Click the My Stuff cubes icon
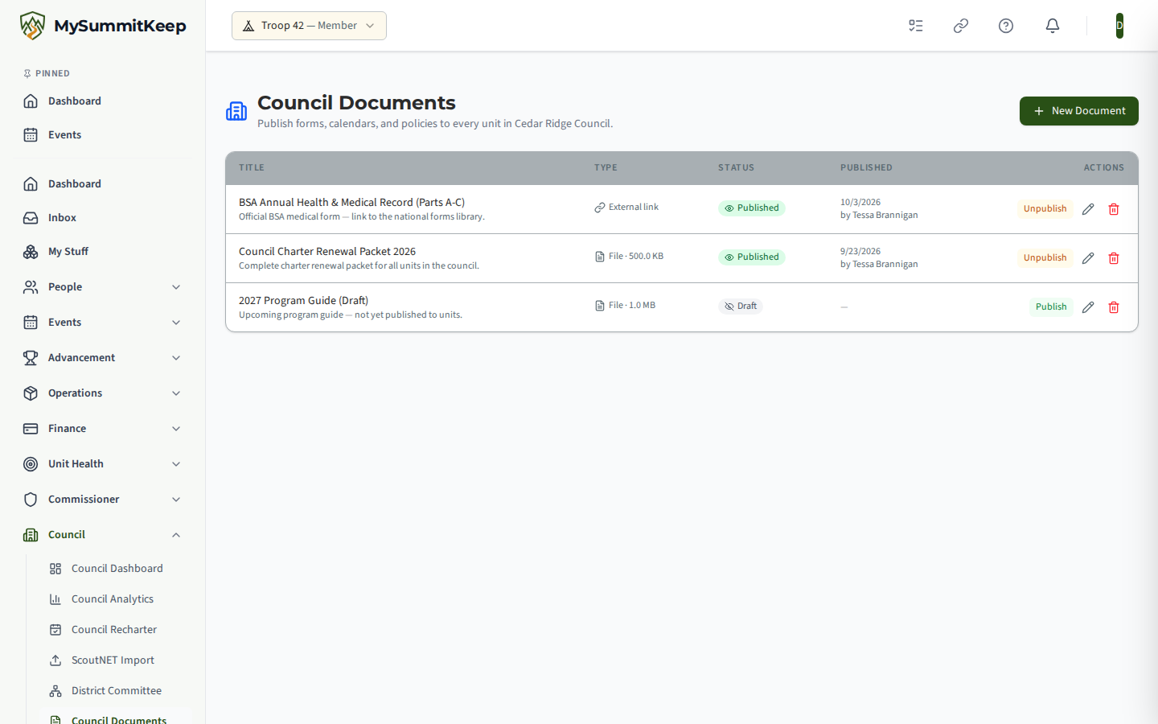Image resolution: width=1158 pixels, height=724 pixels. coord(31,252)
